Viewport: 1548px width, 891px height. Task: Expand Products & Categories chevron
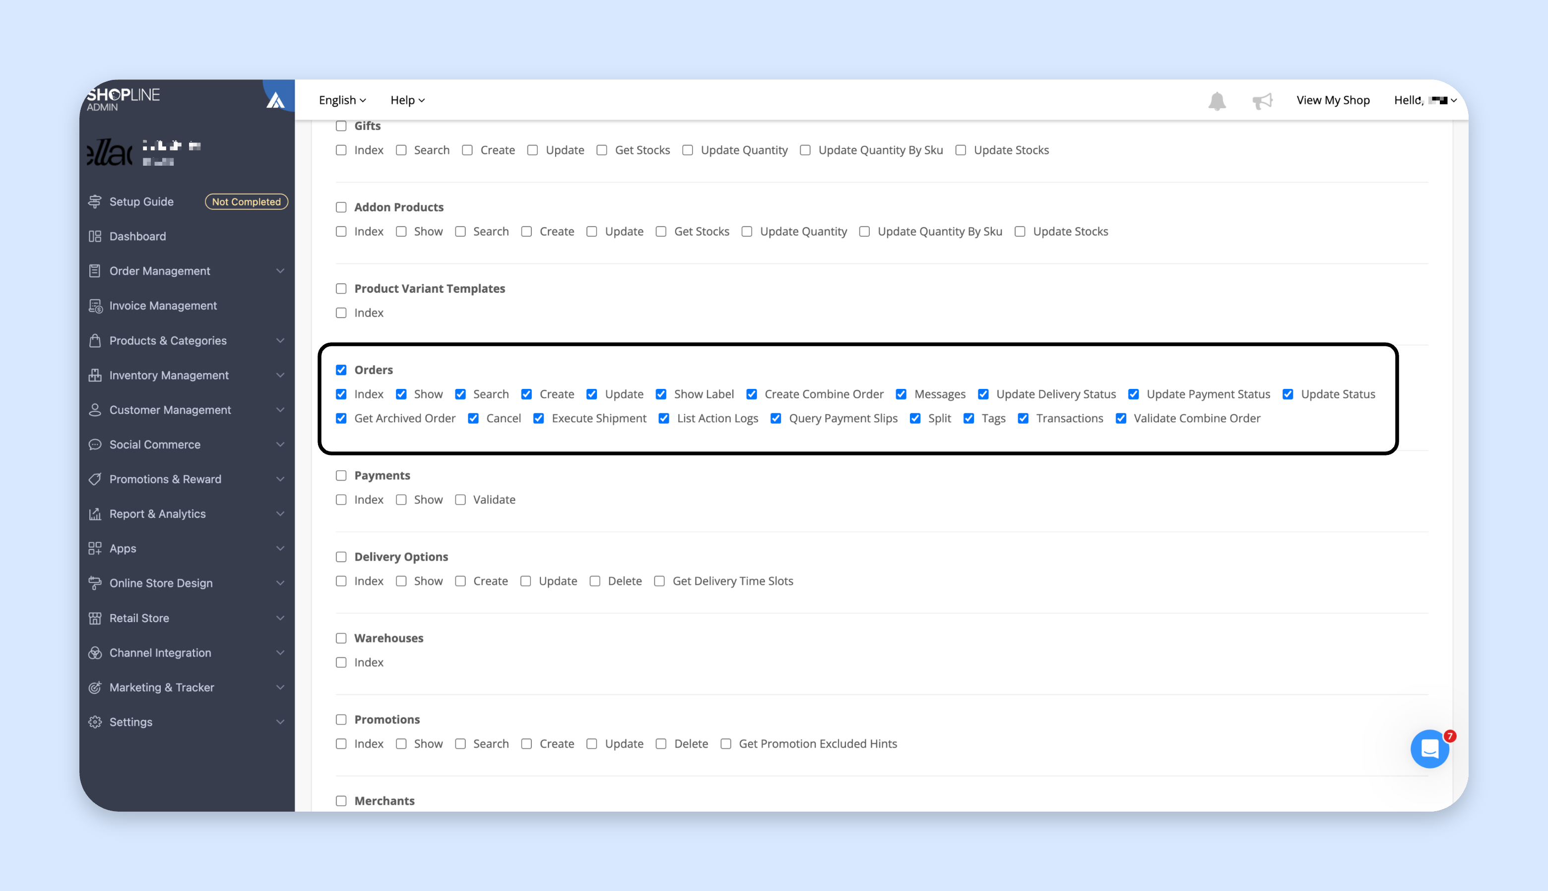280,341
